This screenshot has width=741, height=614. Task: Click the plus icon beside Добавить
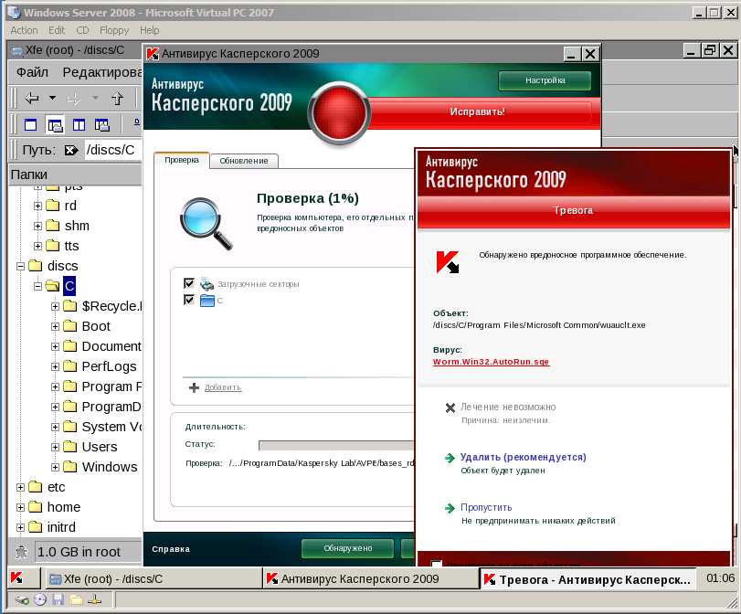(x=194, y=387)
